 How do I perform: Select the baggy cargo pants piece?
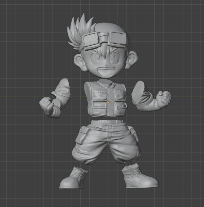[x=106, y=142]
